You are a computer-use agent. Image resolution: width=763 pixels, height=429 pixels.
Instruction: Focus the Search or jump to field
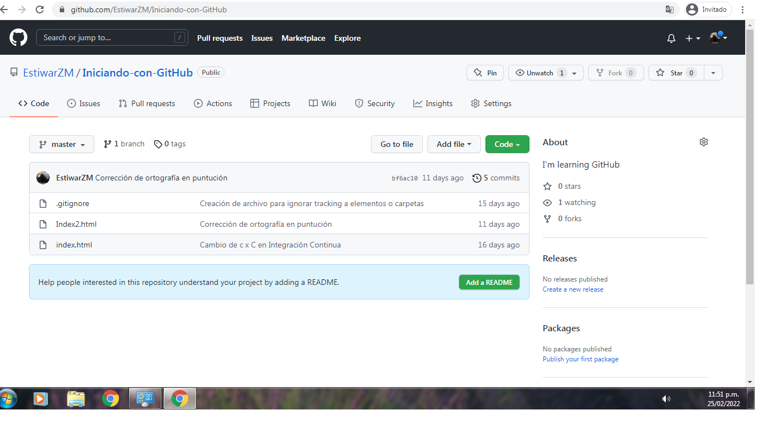pos(112,37)
